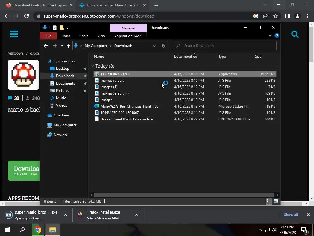Open address bar history dropdown
The height and width of the screenshot is (236, 314).
154,46
